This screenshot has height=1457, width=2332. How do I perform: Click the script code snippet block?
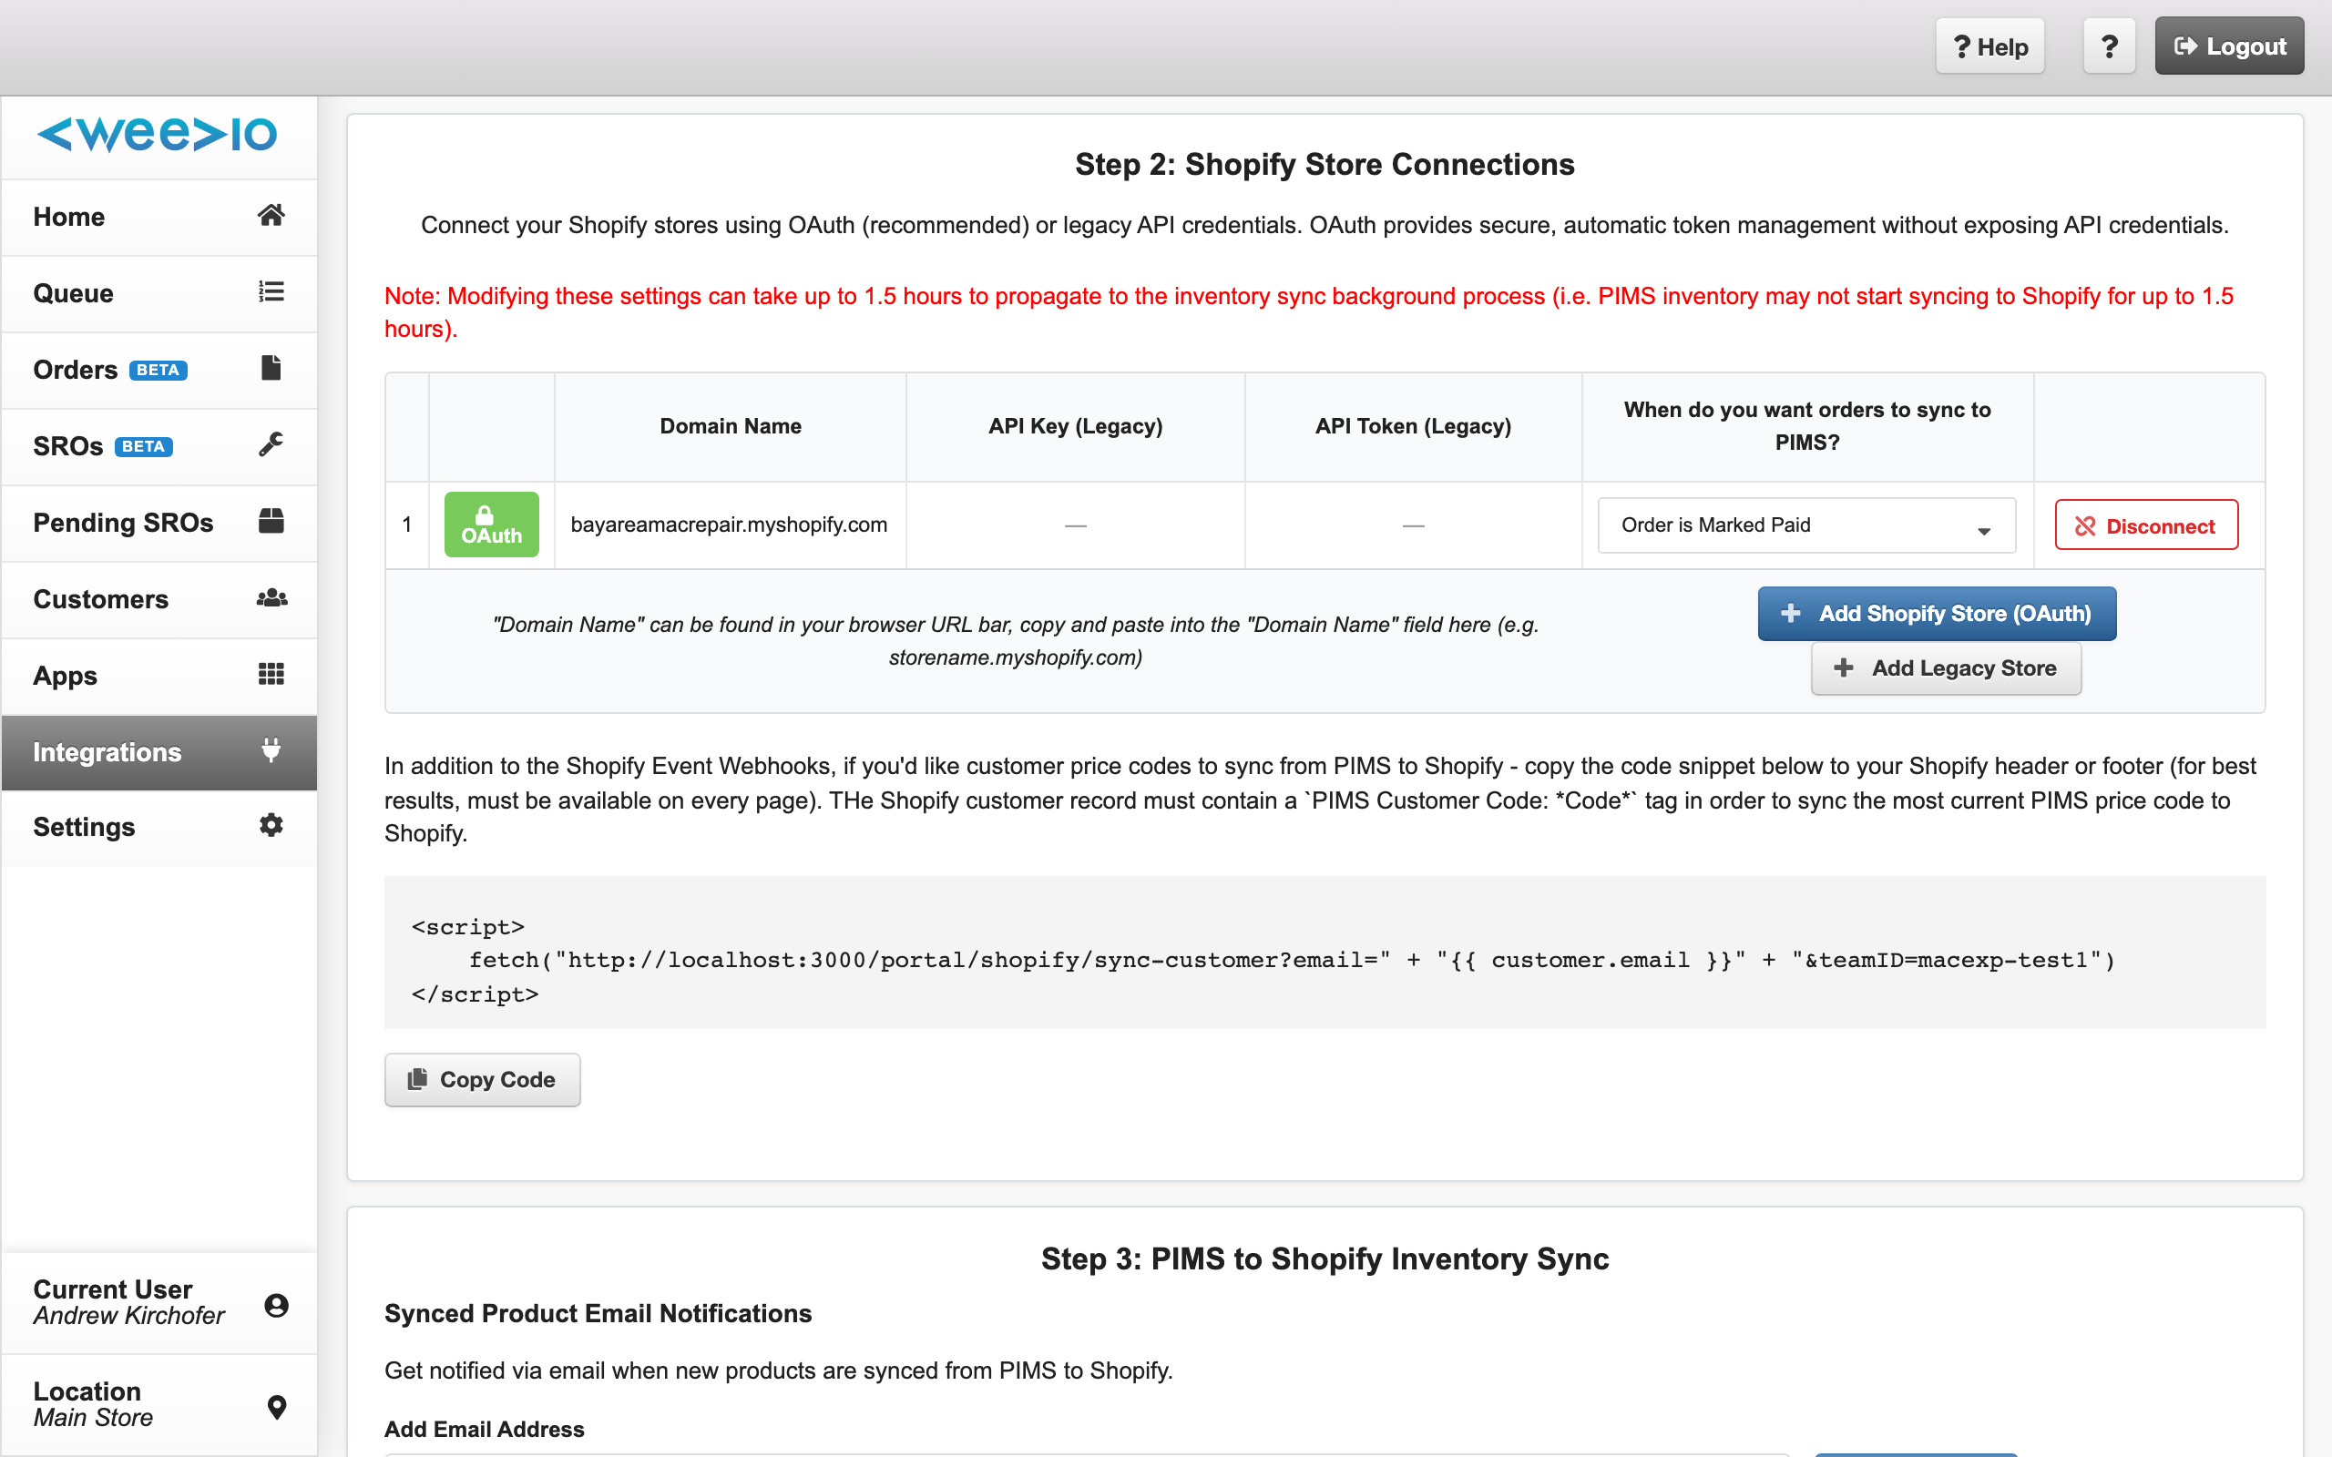[1325, 953]
